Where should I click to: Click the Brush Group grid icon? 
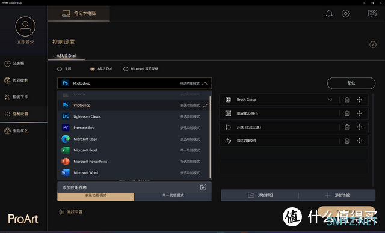pyautogui.click(x=228, y=100)
